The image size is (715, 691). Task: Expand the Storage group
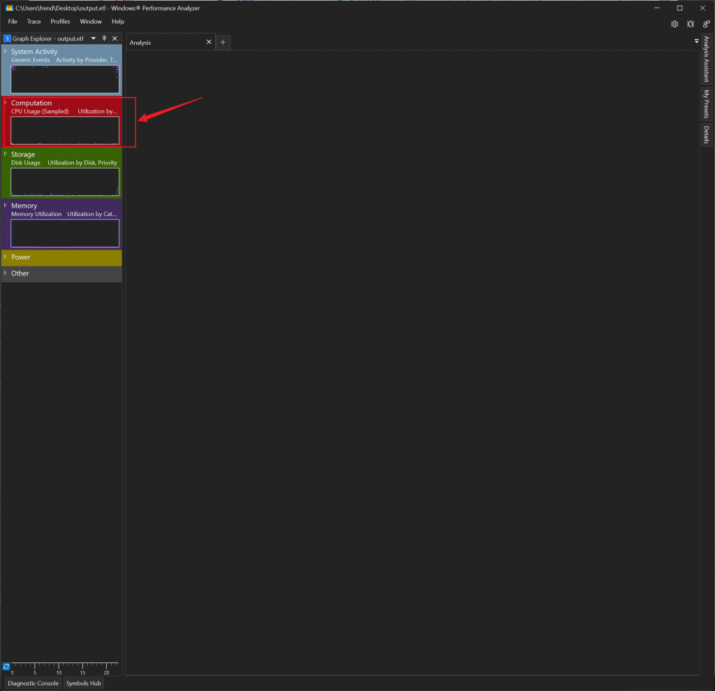click(6, 153)
